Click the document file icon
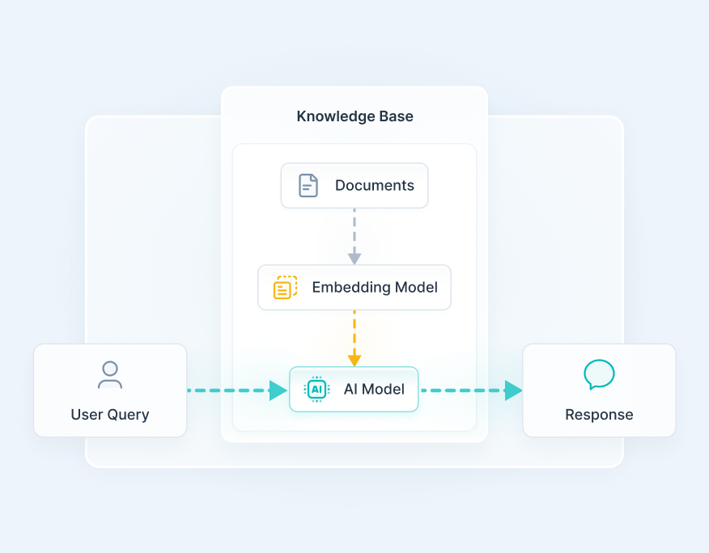The image size is (709, 553). 308,185
